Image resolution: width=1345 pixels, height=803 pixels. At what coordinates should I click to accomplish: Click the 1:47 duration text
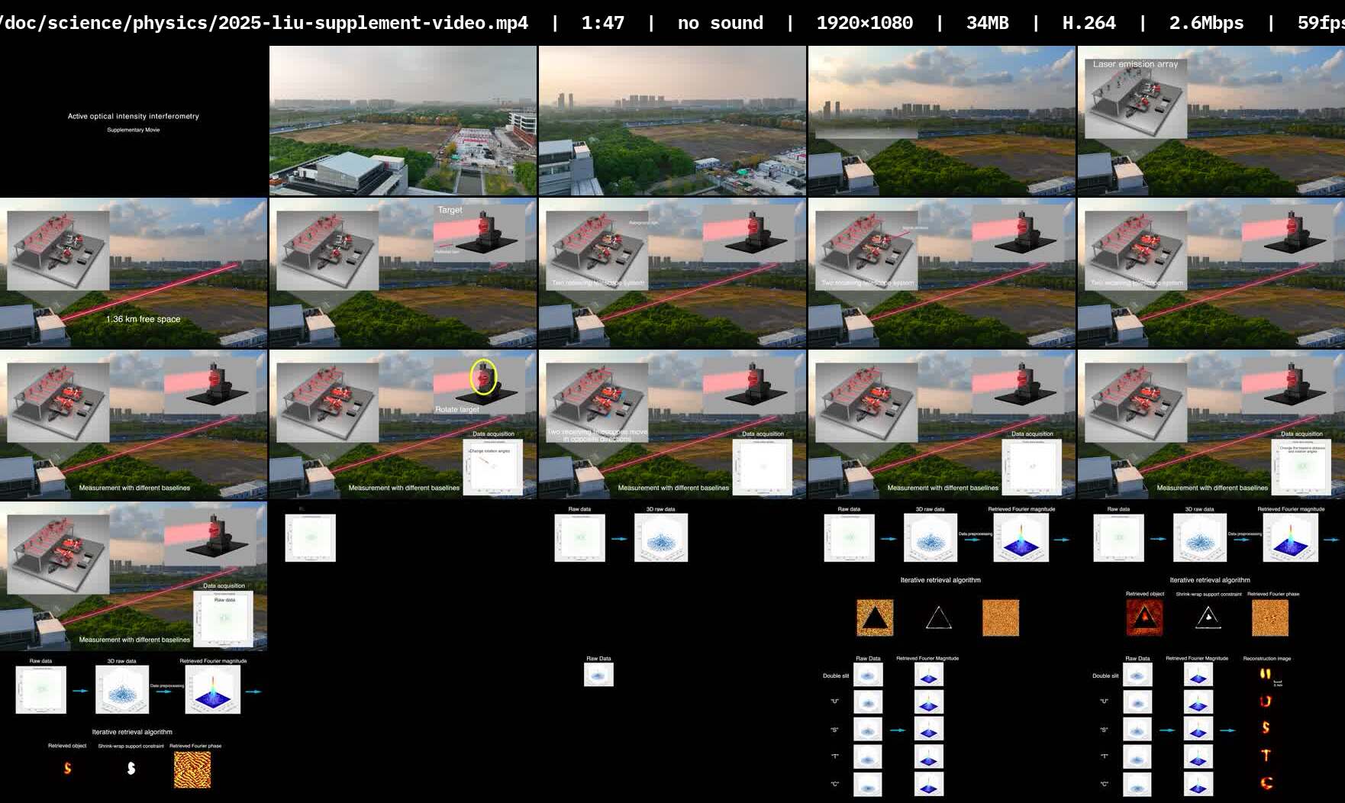pos(602,23)
